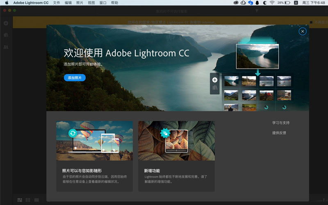
Task: Click the blue bird app menu bar icon
Action: tap(251, 3)
